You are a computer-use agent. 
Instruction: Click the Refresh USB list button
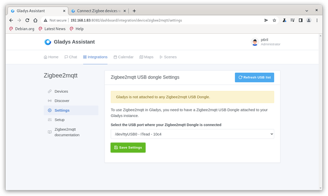pyautogui.click(x=254, y=78)
